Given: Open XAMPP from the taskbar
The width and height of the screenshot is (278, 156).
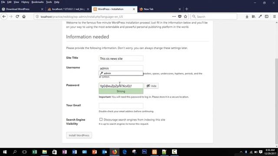Looking at the screenshot, I should coord(155,152).
